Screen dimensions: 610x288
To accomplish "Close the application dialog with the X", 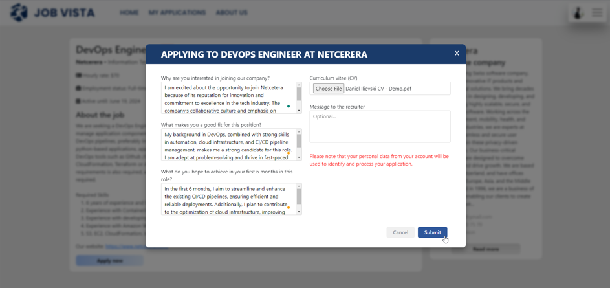I will [457, 54].
